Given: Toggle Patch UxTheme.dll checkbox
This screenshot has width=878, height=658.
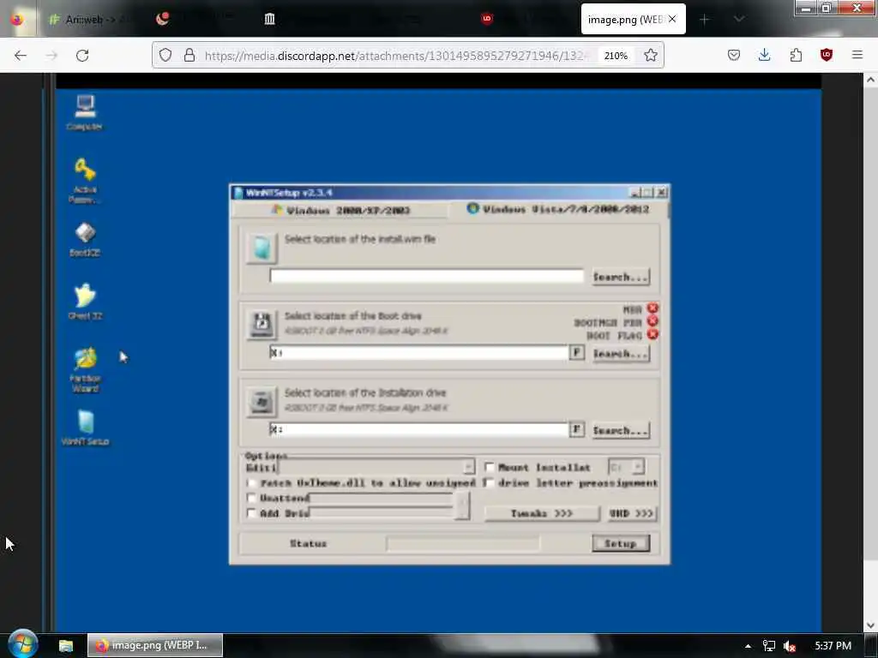Looking at the screenshot, I should [251, 482].
